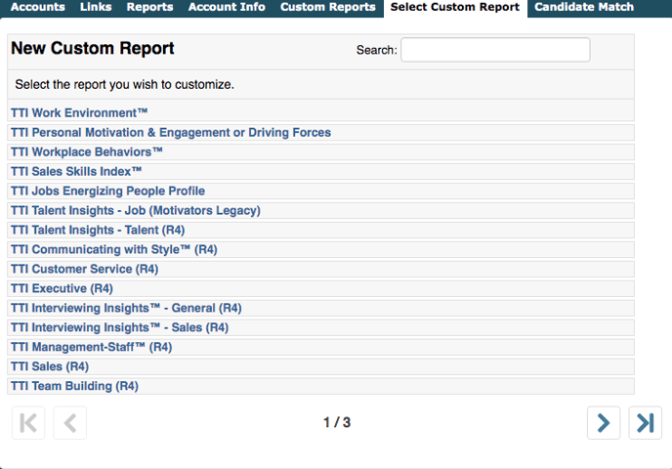Select TTI Sales (R4) report
This screenshot has width=672, height=469.
pyautogui.click(x=50, y=366)
